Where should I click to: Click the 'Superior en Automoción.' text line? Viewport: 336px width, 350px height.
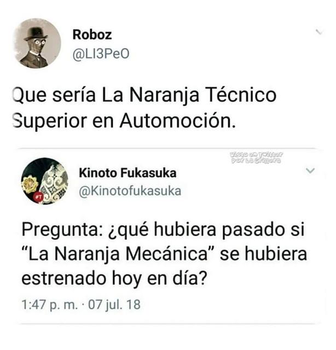coord(124,121)
